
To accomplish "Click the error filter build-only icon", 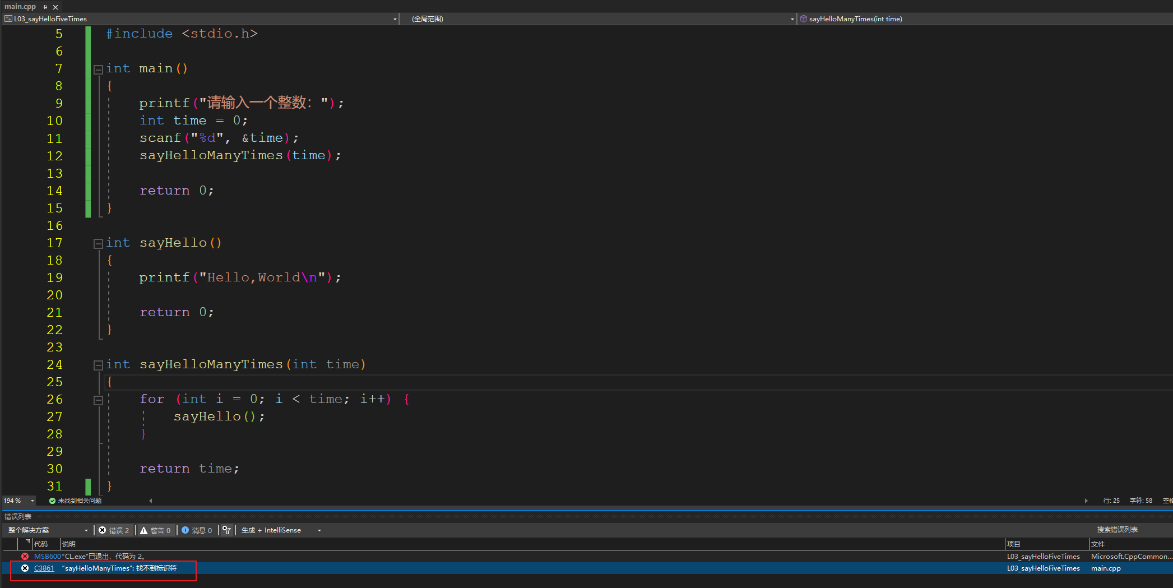I will click(226, 530).
